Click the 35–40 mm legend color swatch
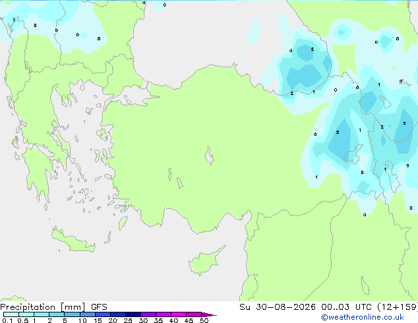The height and width of the screenshot is (323, 418). (163, 314)
